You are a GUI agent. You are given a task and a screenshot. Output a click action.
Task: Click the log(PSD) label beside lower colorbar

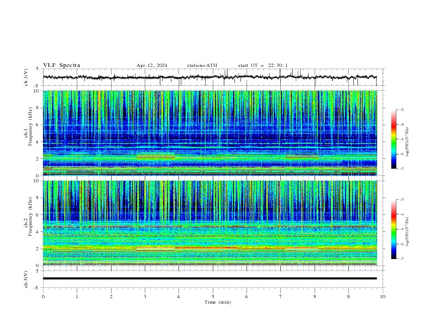coord(408,232)
